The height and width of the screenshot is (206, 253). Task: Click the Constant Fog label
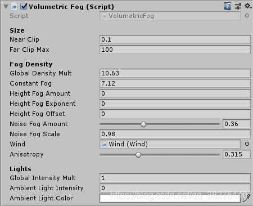[x=30, y=83]
